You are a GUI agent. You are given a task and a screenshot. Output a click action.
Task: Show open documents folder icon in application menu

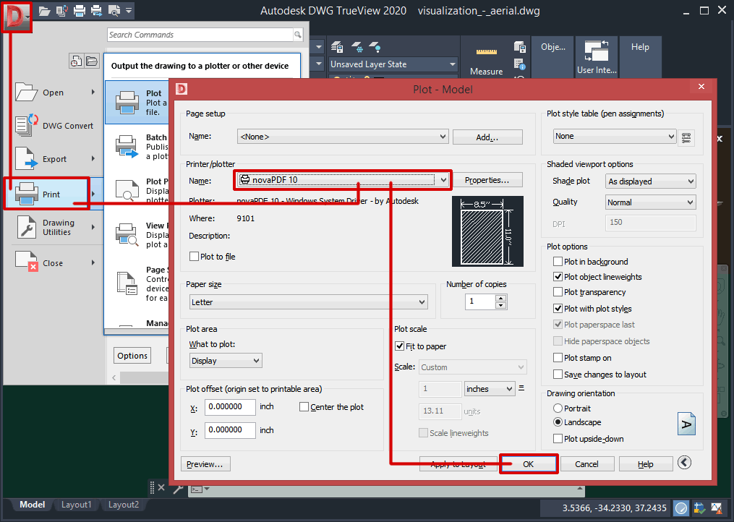(x=93, y=61)
